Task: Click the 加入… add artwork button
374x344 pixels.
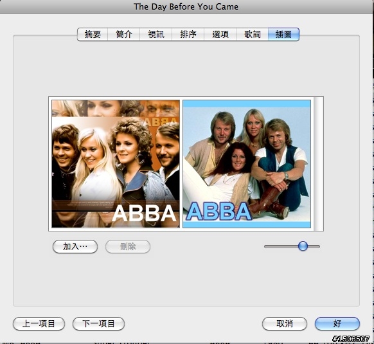Action: 75,247
